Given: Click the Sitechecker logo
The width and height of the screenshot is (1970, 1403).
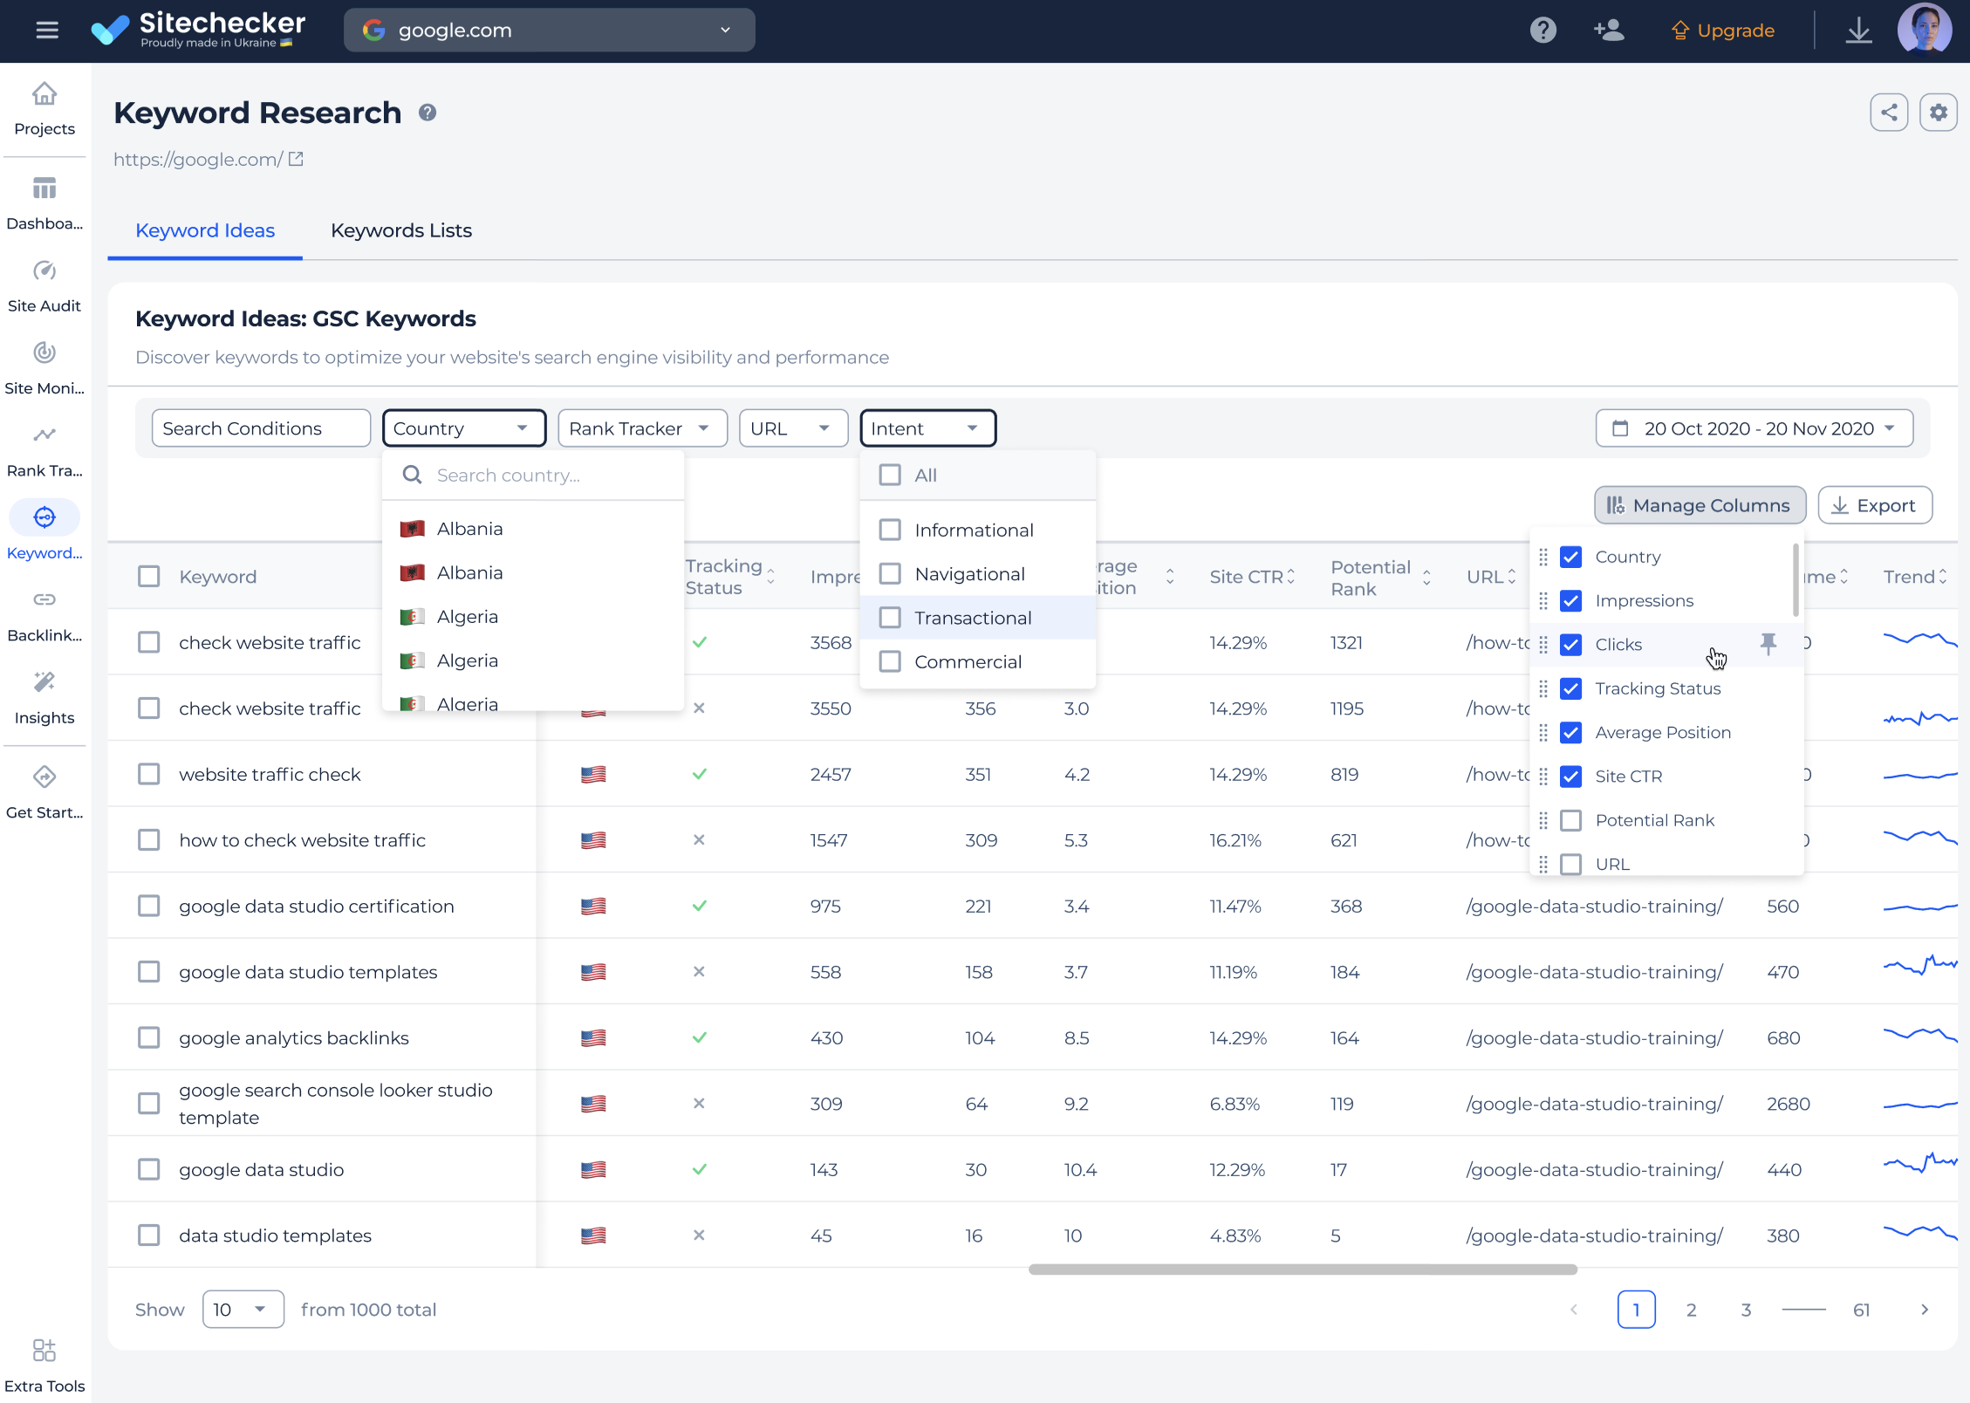Looking at the screenshot, I should click(198, 30).
